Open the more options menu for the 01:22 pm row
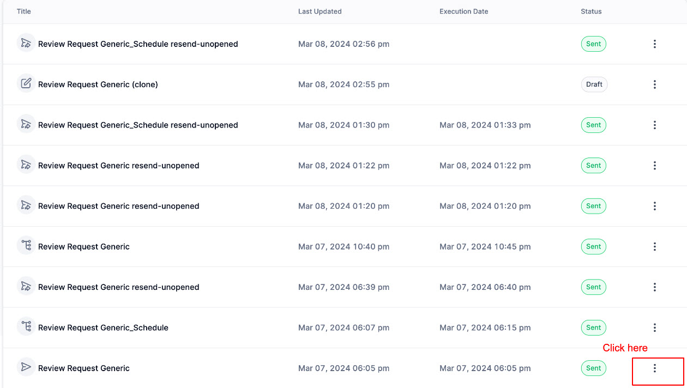Viewport: 687px width, 388px height. pos(654,166)
